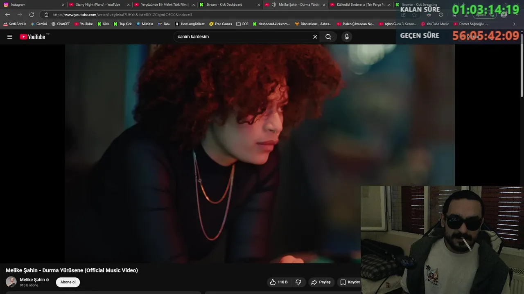Reload the current page
This screenshot has height=294, width=524.
[32, 15]
